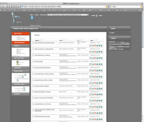Click the browser reload button
Image resolution: width=144 pixels, height=122 pixels.
coord(9,7)
